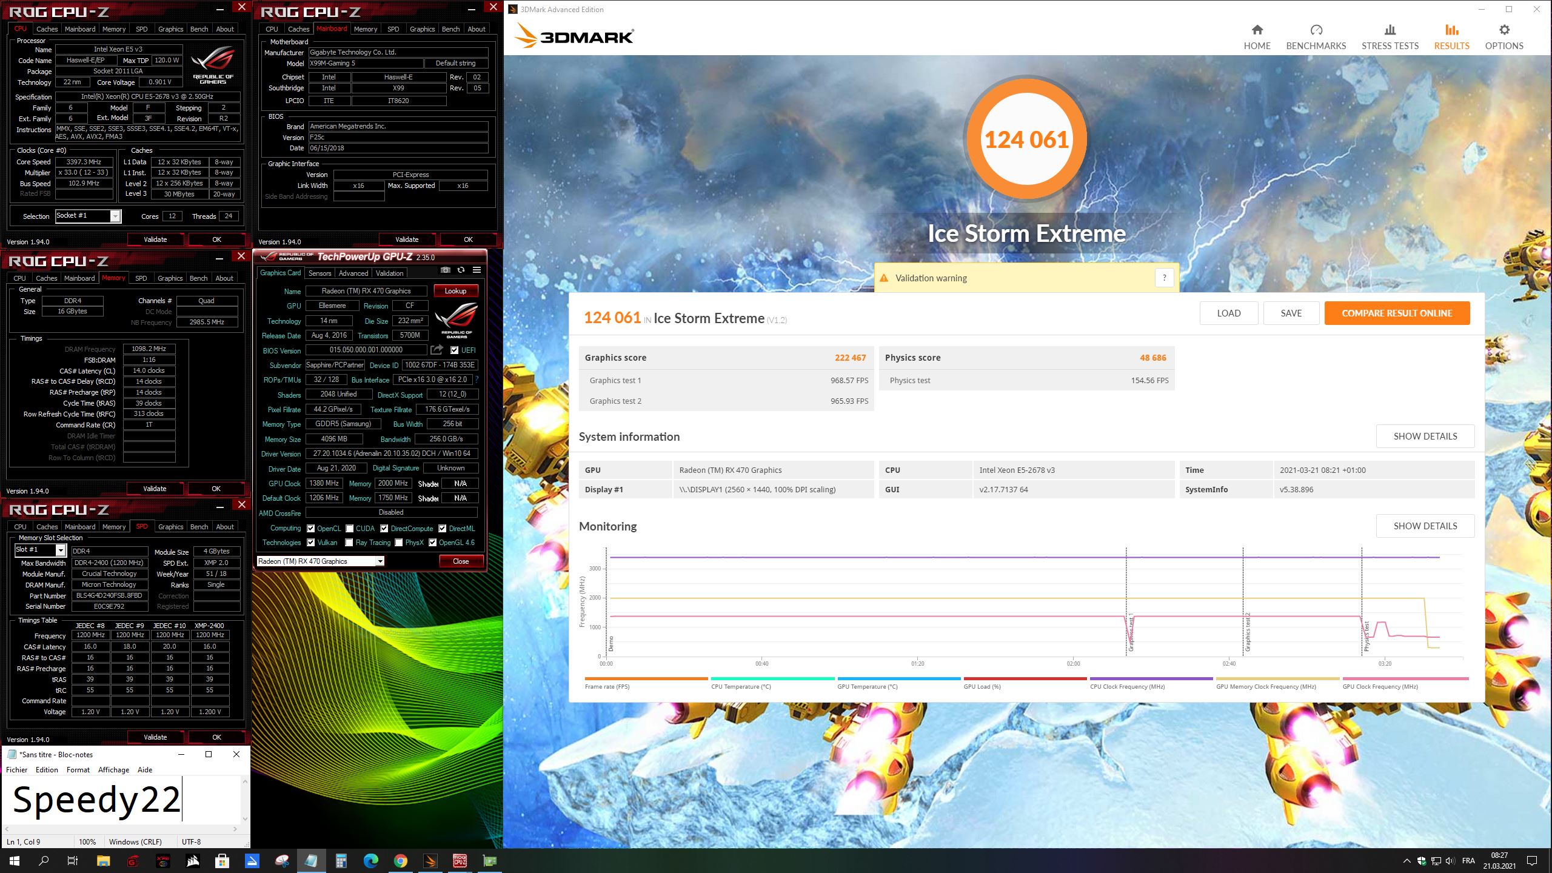
Task: Open Graphics tab in CPU-Z Memory window
Action: click(x=170, y=278)
